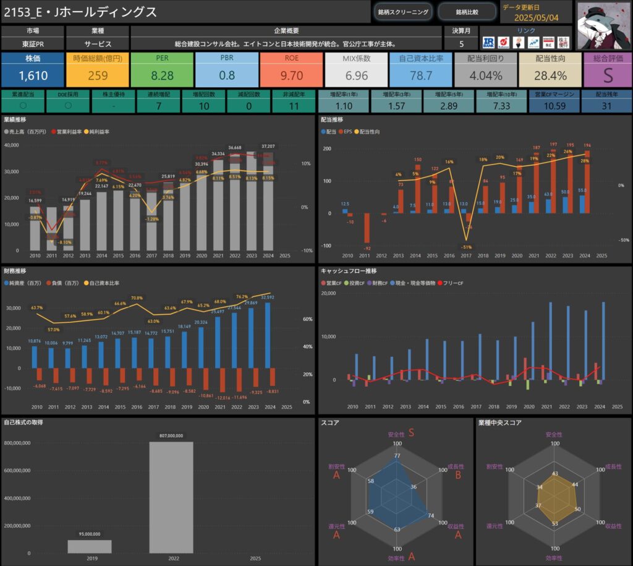Viewport: 633px width, 566px height.
Task: Open the IR BANK link icon
Action: pos(488,42)
